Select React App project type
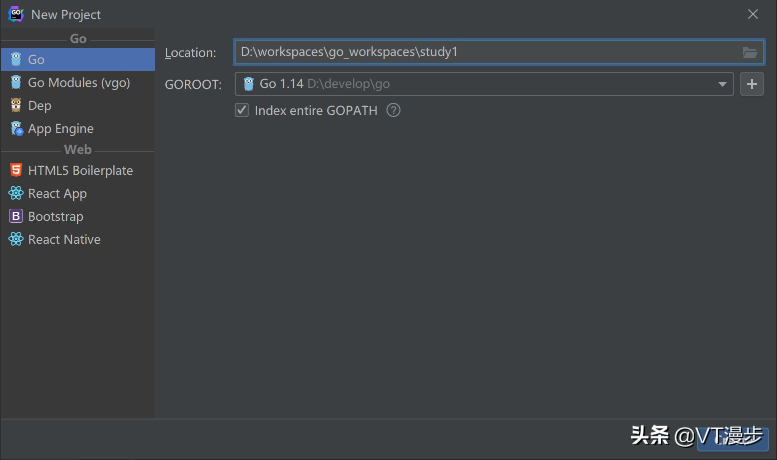 (77, 193)
